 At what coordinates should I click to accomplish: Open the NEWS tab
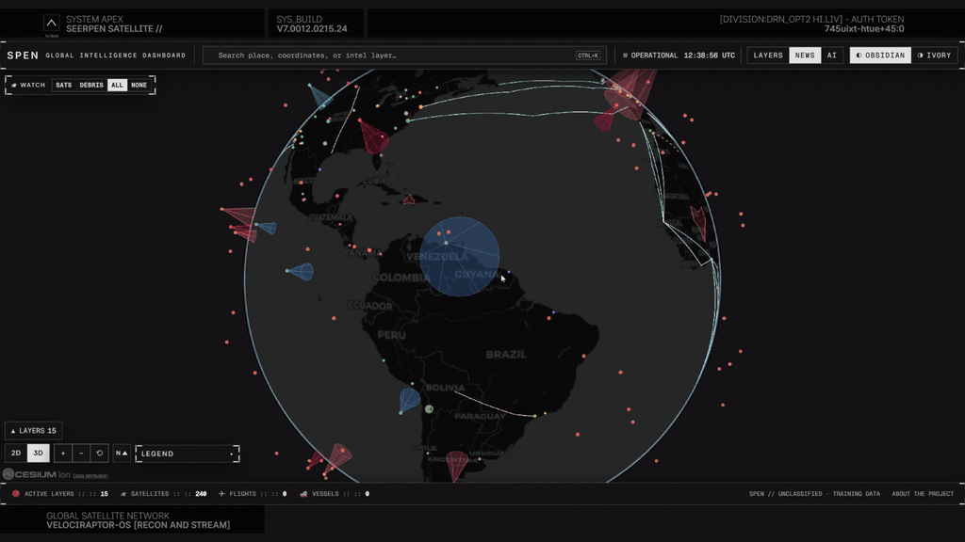coord(805,56)
